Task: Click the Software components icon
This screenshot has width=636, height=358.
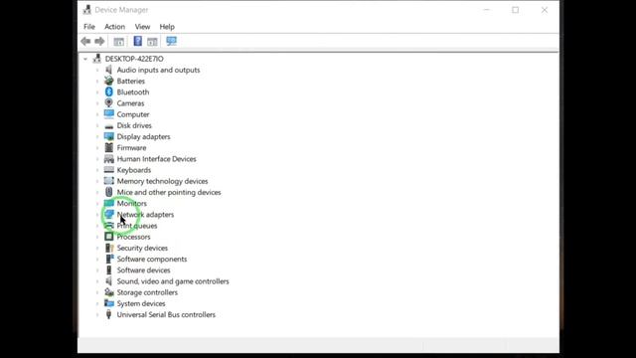Action: tap(108, 259)
